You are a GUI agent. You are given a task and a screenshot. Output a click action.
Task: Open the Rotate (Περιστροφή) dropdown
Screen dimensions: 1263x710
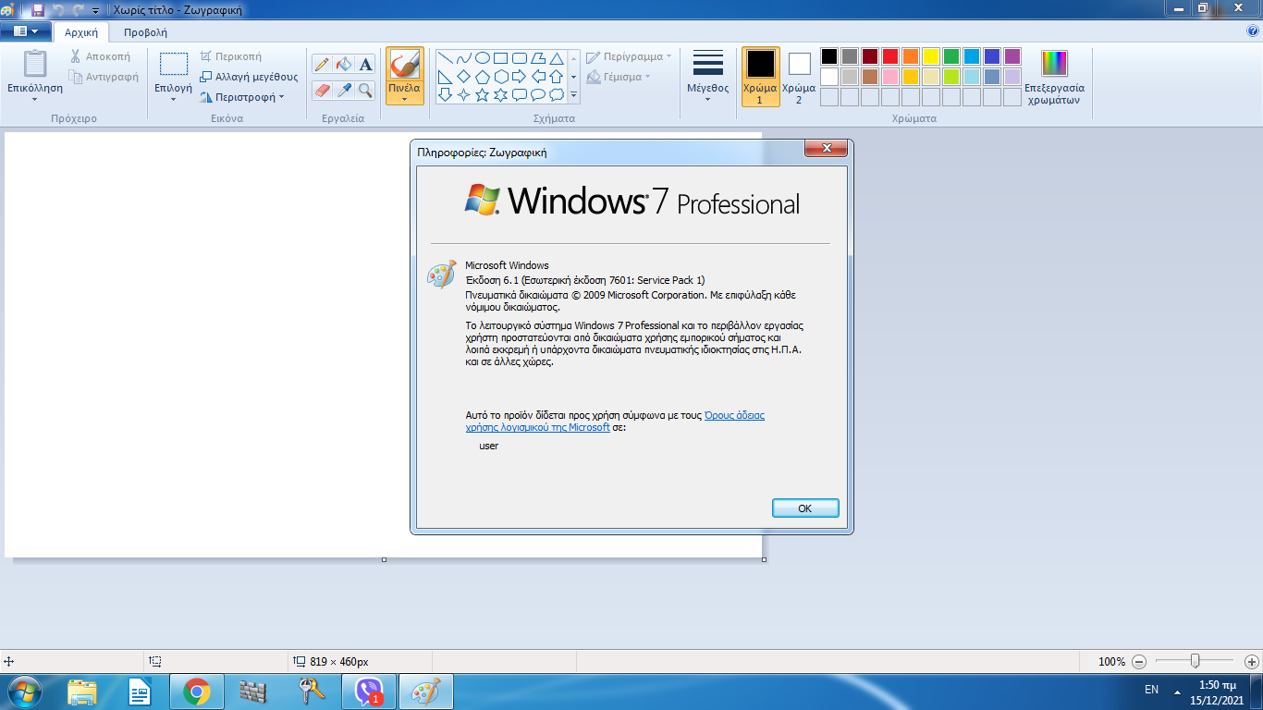pos(242,96)
